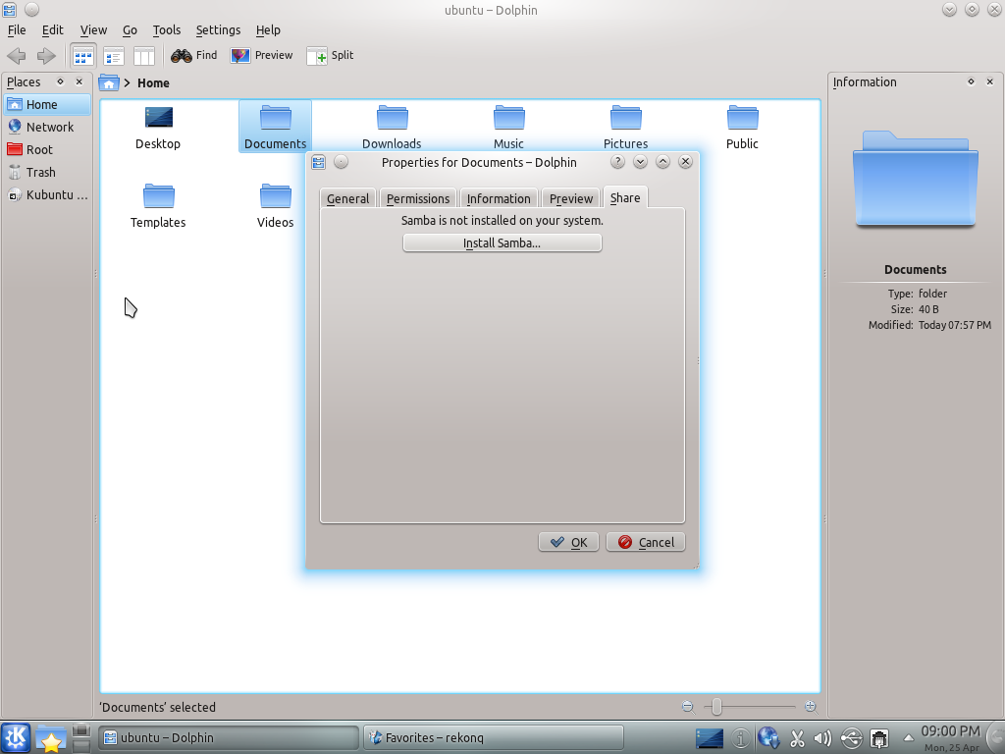Switch to Details view mode
Image resolution: width=1005 pixels, height=754 pixels.
tap(114, 56)
